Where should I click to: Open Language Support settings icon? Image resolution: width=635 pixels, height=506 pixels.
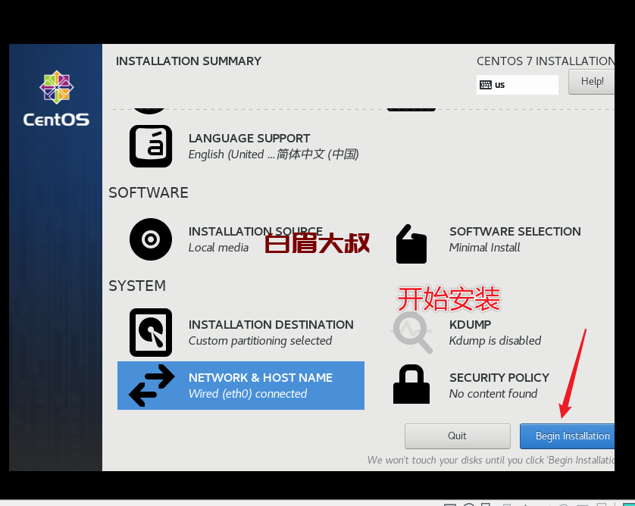coord(151,146)
